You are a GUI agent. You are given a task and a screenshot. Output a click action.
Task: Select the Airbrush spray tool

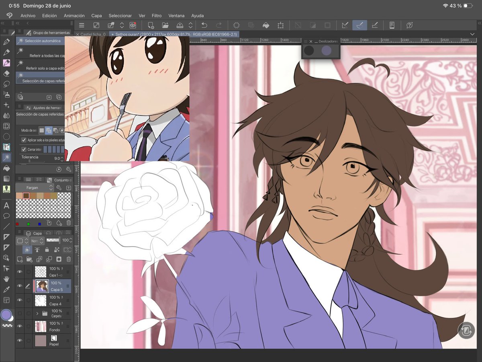coord(6,95)
